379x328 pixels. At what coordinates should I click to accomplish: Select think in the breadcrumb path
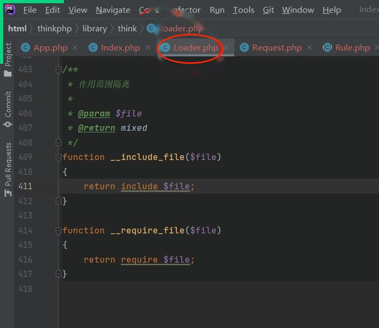(127, 29)
